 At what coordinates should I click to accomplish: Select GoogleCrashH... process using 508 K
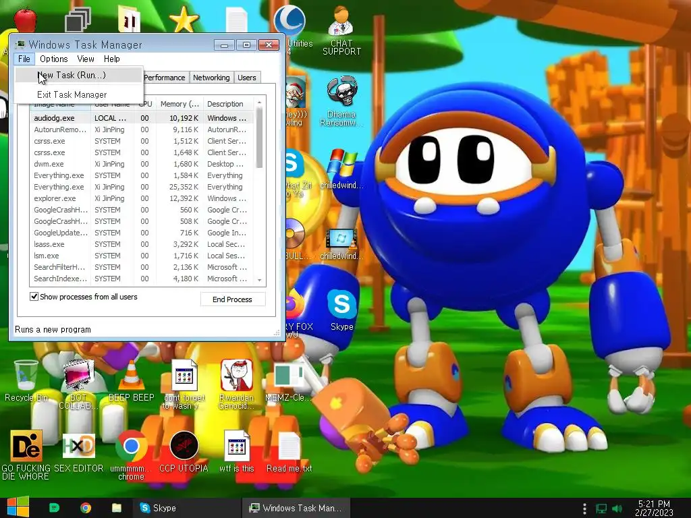point(142,221)
